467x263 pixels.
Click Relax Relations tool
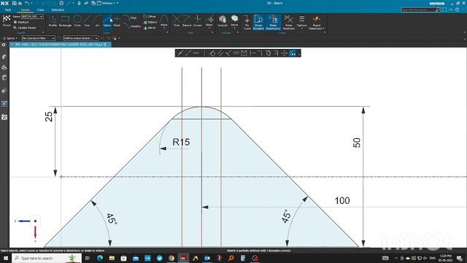[289, 23]
